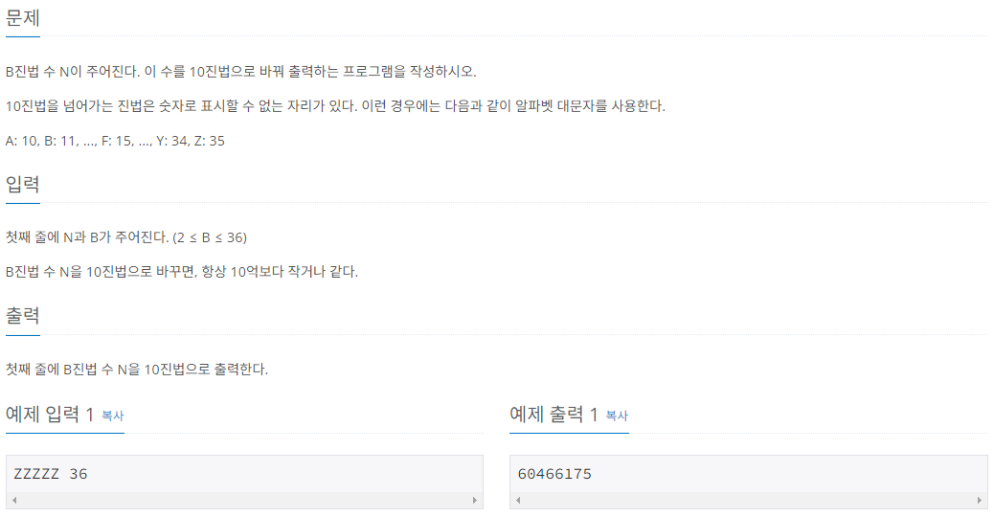This screenshot has height=517, width=994.
Task: Click horizontal scrollbar track under 60466175
Action: coord(749,501)
